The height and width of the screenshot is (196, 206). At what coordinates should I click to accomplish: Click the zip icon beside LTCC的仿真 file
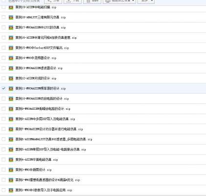point(11,27)
